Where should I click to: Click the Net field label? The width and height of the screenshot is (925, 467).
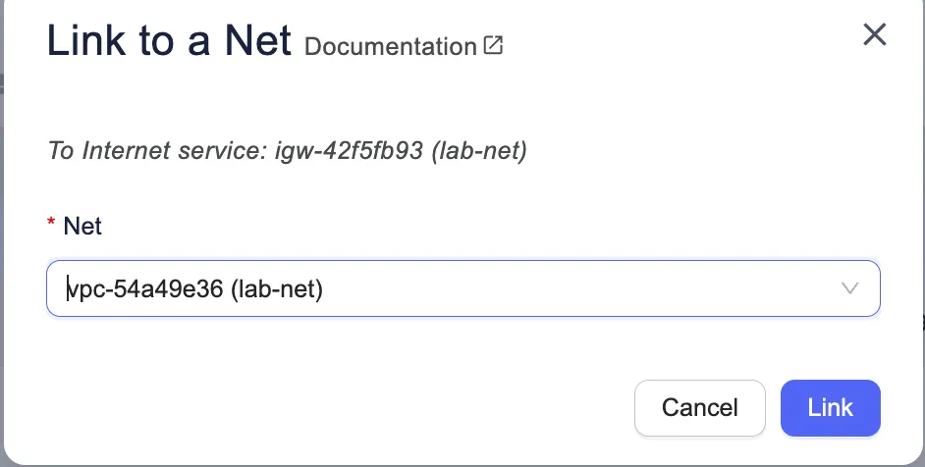click(82, 227)
